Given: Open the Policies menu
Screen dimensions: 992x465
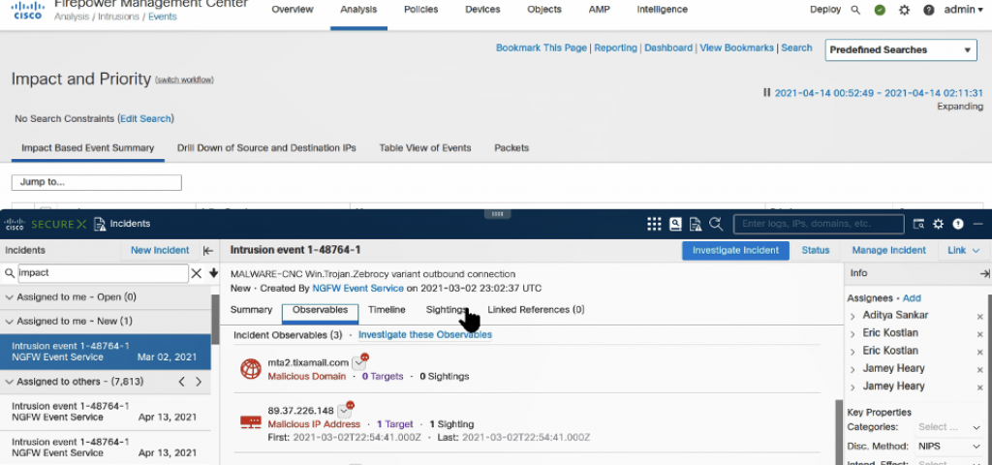Looking at the screenshot, I should 420,10.
